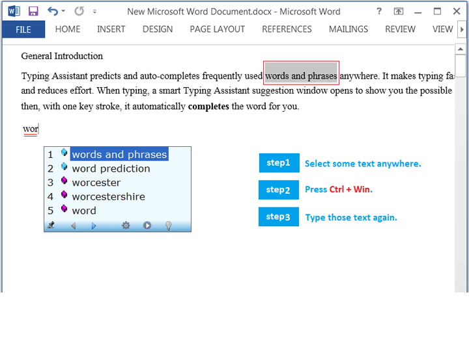Open the REFERENCES tab
The width and height of the screenshot is (469, 338).
[287, 29]
